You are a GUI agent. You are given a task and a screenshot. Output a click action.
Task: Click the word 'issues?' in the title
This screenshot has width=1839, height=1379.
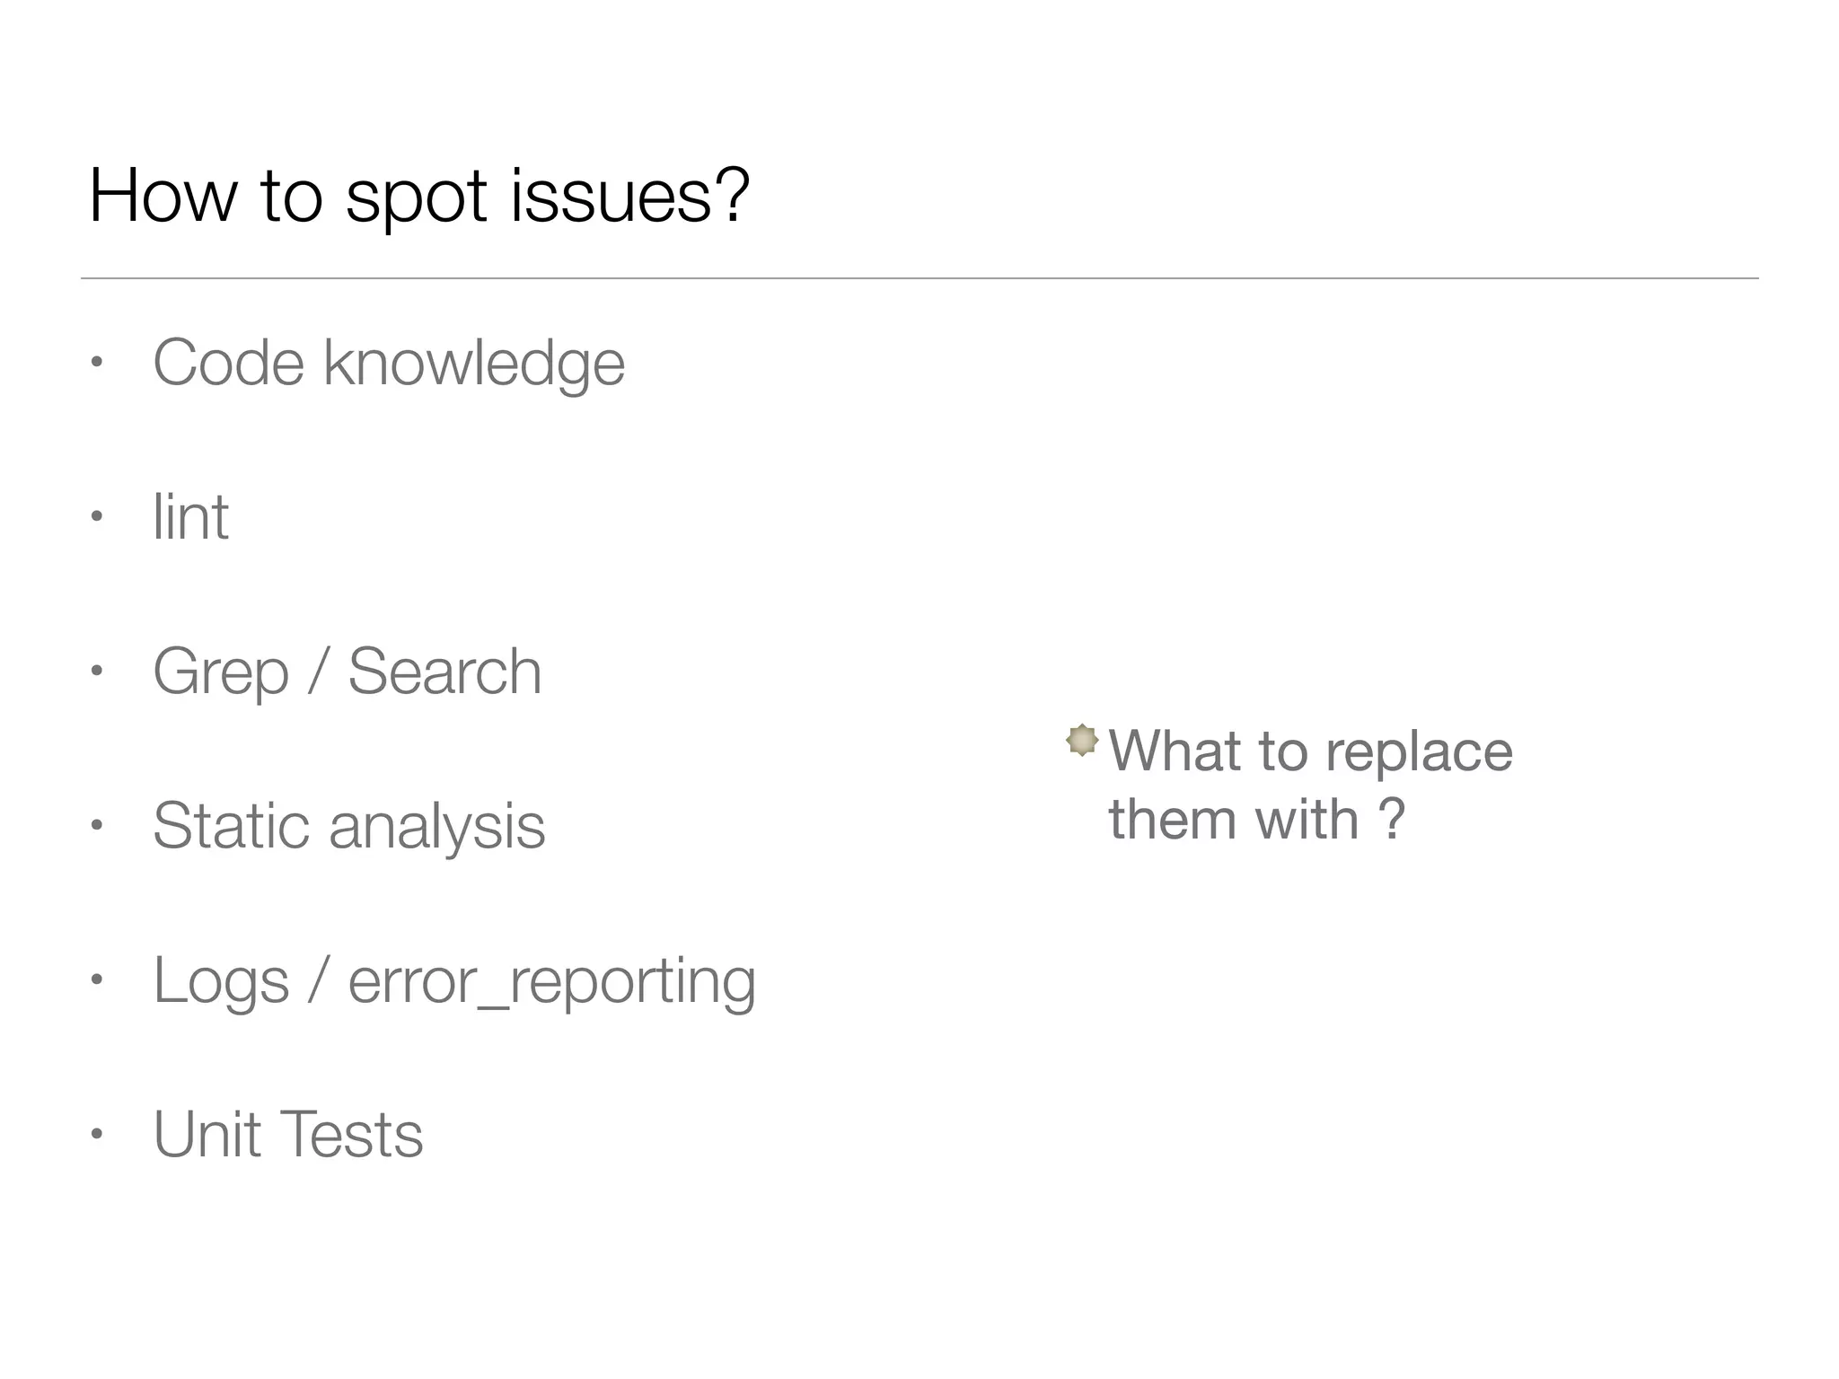coord(629,195)
